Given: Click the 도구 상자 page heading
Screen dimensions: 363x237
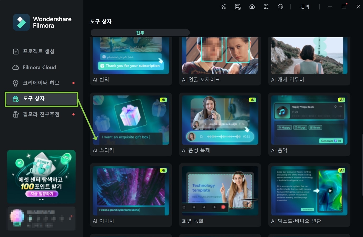Looking at the screenshot, I should [x=101, y=22].
